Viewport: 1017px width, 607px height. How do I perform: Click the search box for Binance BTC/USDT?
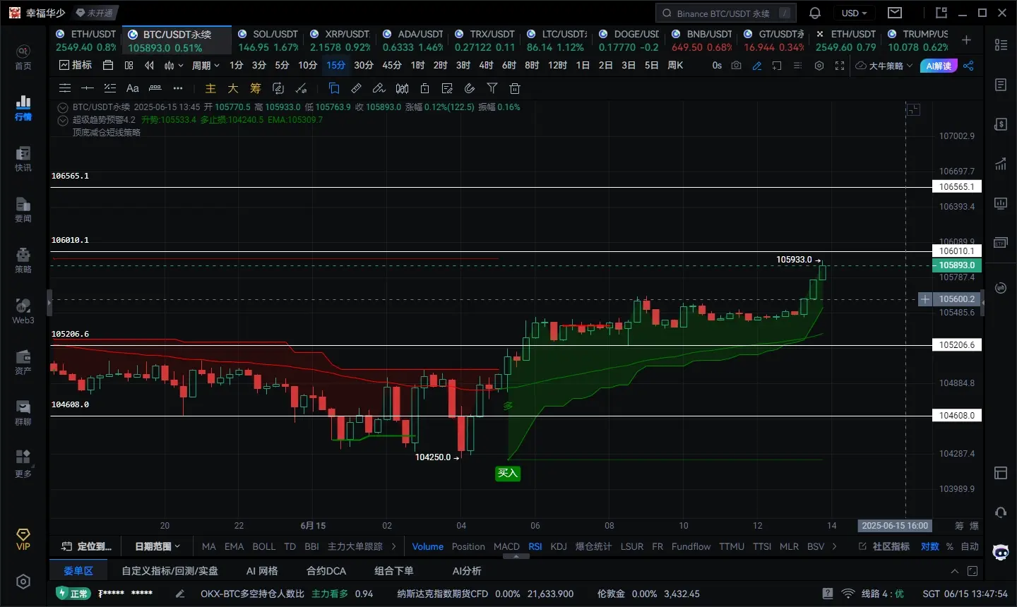[725, 13]
